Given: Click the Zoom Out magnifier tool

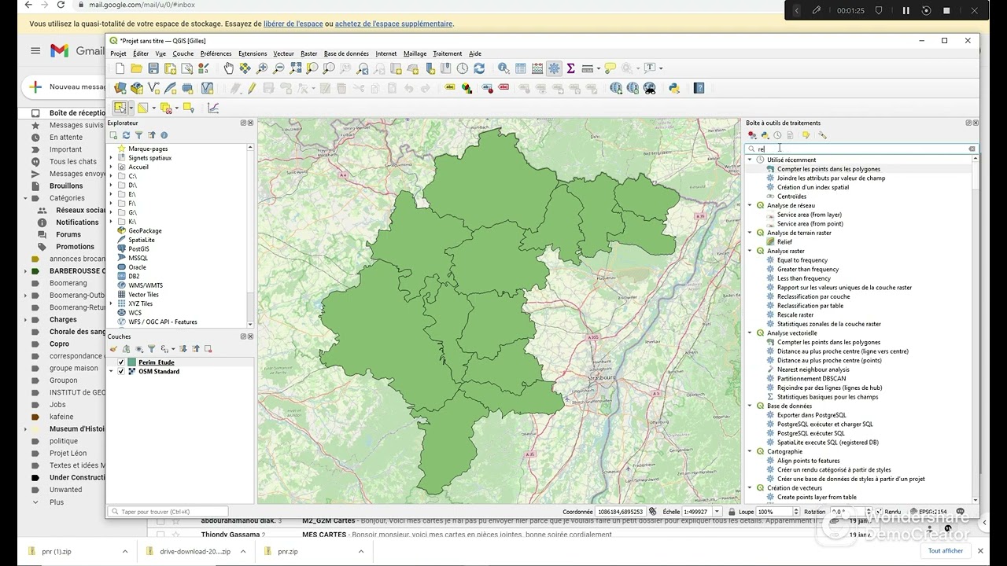Looking at the screenshot, I should [x=278, y=68].
